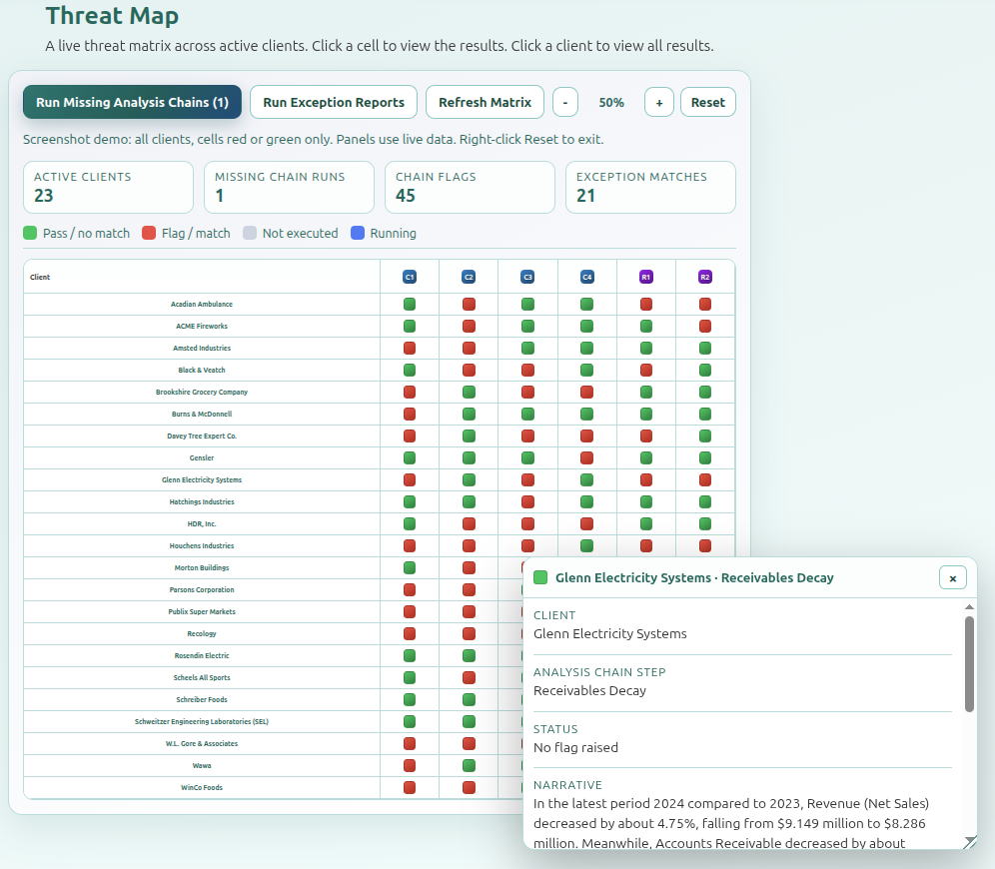Open all results for WinCo Foods
Viewport: 995px width, 869px height.
[202, 788]
